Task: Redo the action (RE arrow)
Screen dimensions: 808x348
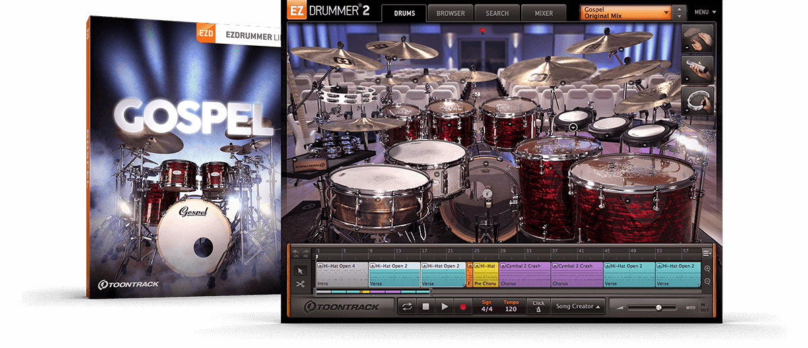Action: point(305,254)
